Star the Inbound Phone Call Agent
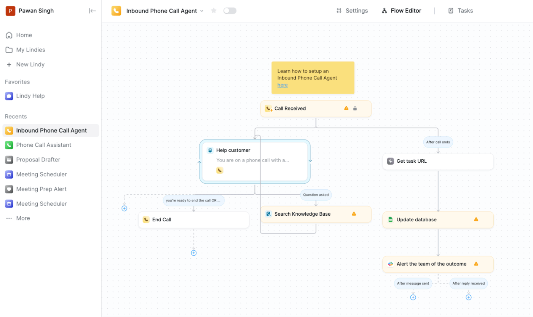This screenshot has width=533, height=317. tap(214, 11)
